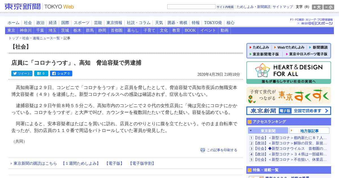The width and height of the screenshot is (339, 178).
Task: Select 子育て in the blue bar
Action: click(x=149, y=31)
